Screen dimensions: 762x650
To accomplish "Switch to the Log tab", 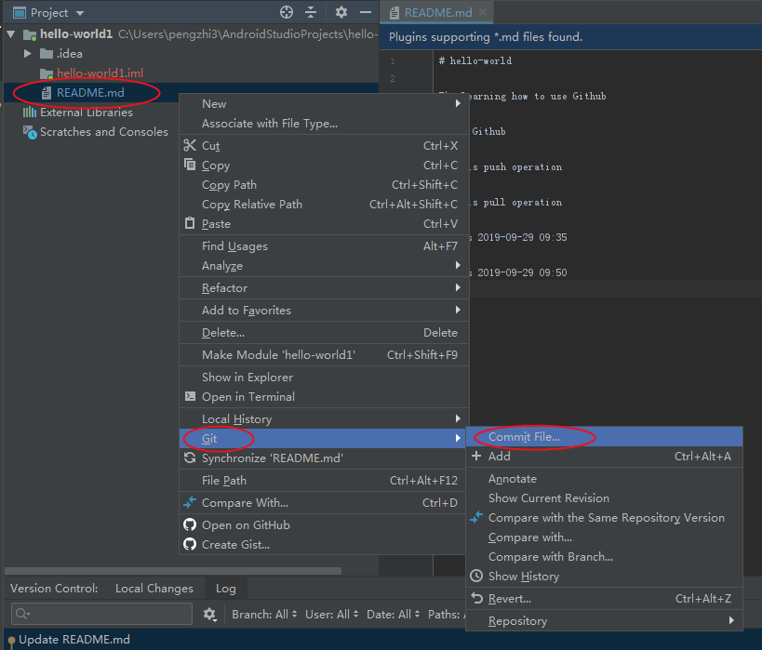I will [x=226, y=589].
